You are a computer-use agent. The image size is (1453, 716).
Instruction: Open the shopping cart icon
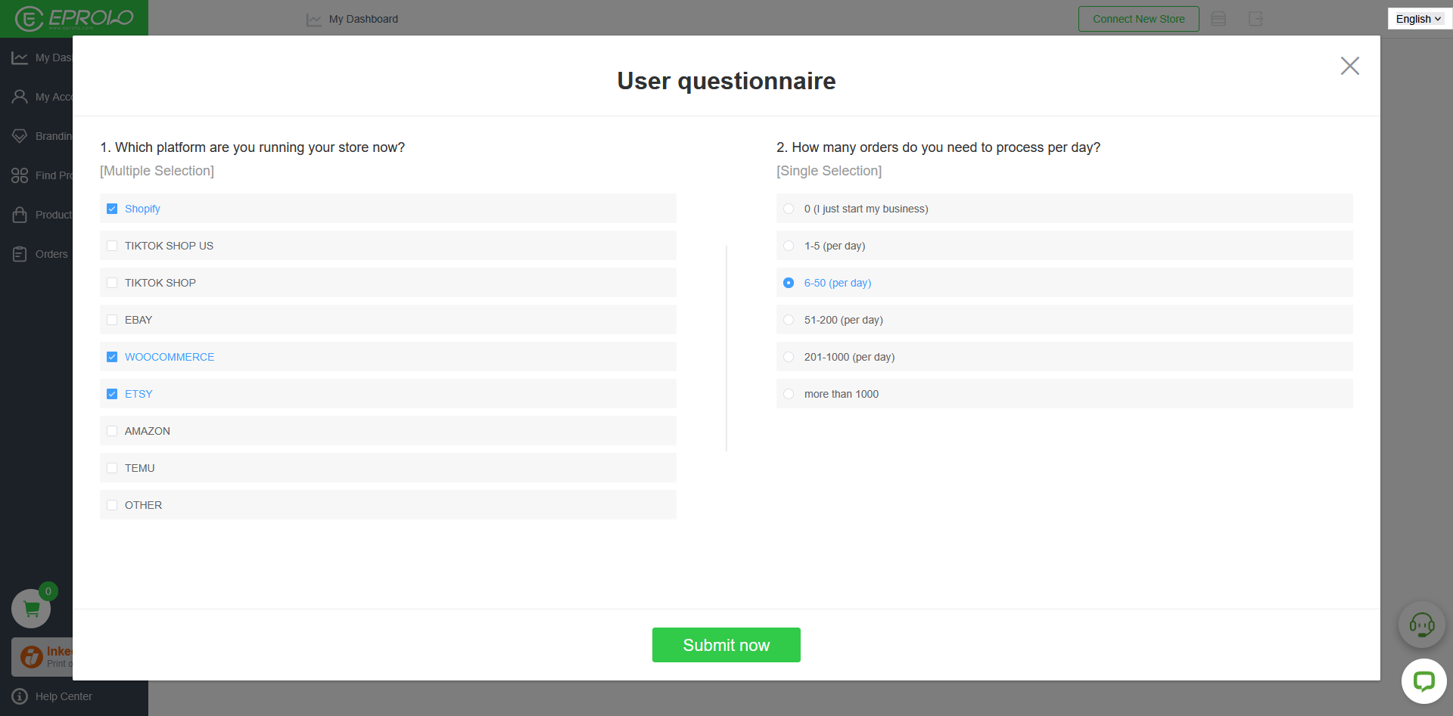(31, 609)
